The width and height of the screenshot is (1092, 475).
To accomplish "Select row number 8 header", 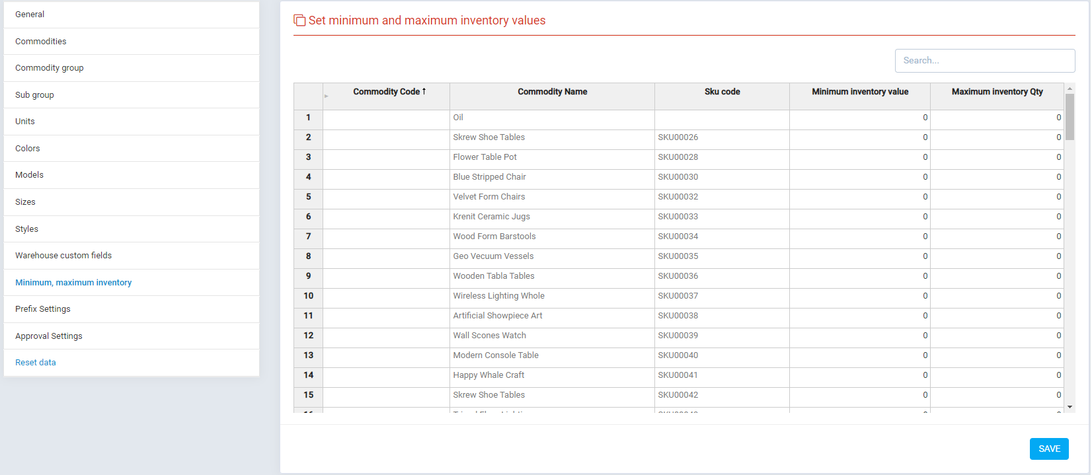I will [308, 256].
